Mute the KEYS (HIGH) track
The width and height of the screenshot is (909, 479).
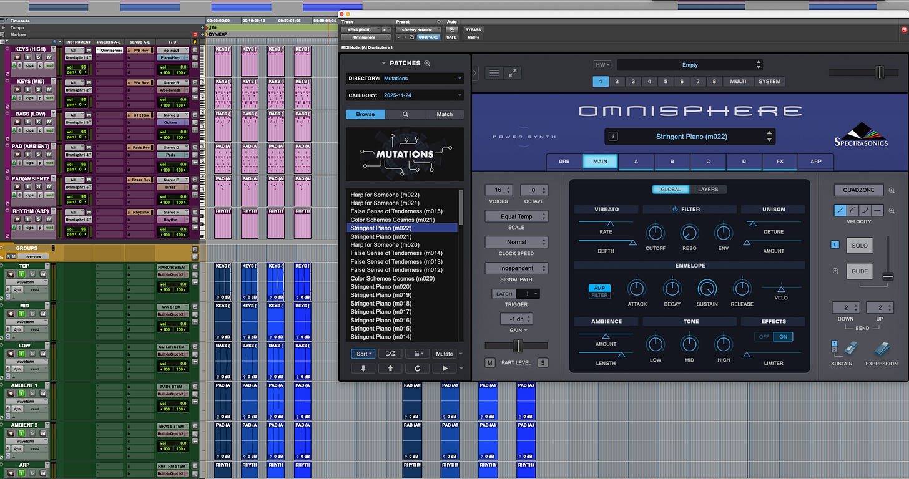point(49,57)
